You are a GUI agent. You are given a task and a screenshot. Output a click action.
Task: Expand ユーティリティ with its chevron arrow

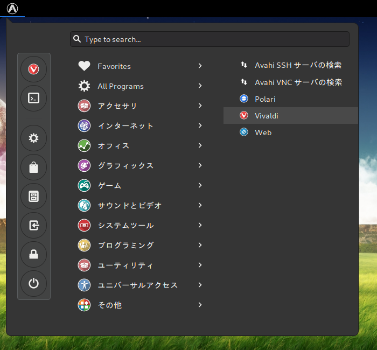point(200,265)
